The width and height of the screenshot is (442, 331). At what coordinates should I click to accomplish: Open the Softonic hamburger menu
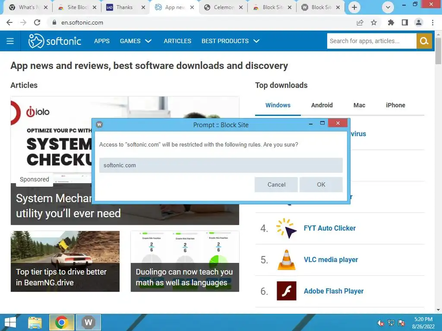pyautogui.click(x=10, y=41)
